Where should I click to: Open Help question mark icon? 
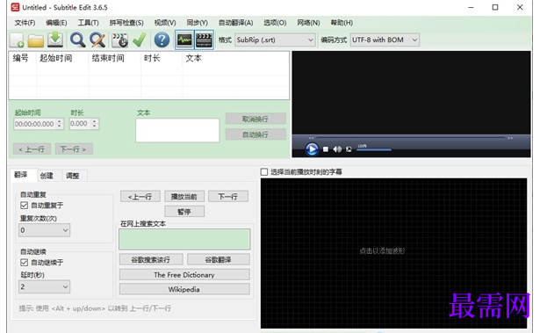pos(162,40)
